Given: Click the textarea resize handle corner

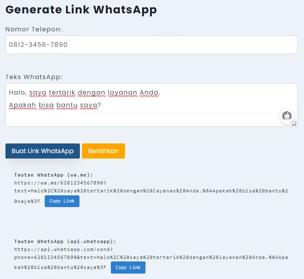Looking at the screenshot, I should (294, 123).
